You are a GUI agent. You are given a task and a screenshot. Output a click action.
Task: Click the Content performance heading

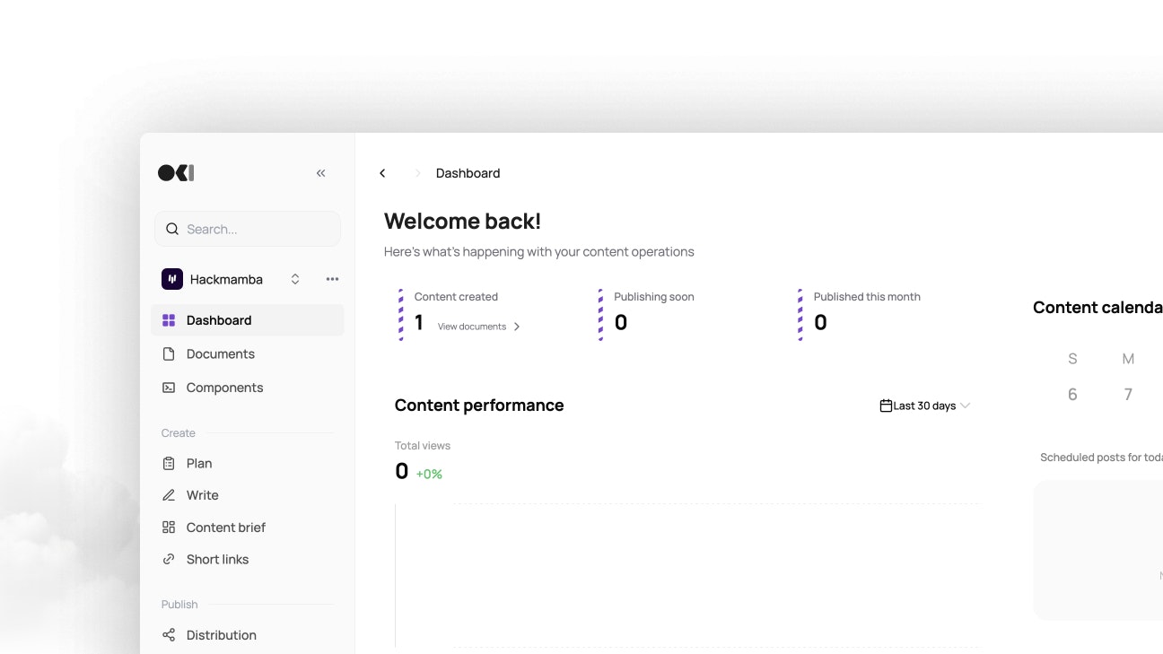pyautogui.click(x=479, y=405)
